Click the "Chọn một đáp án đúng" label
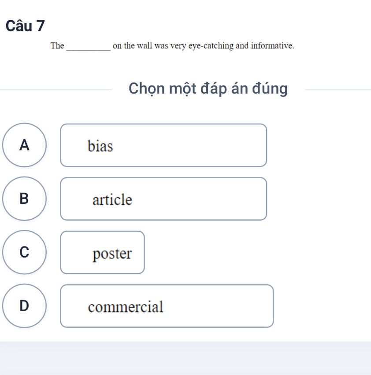Screen dimensions: 371x375 [x=208, y=89]
